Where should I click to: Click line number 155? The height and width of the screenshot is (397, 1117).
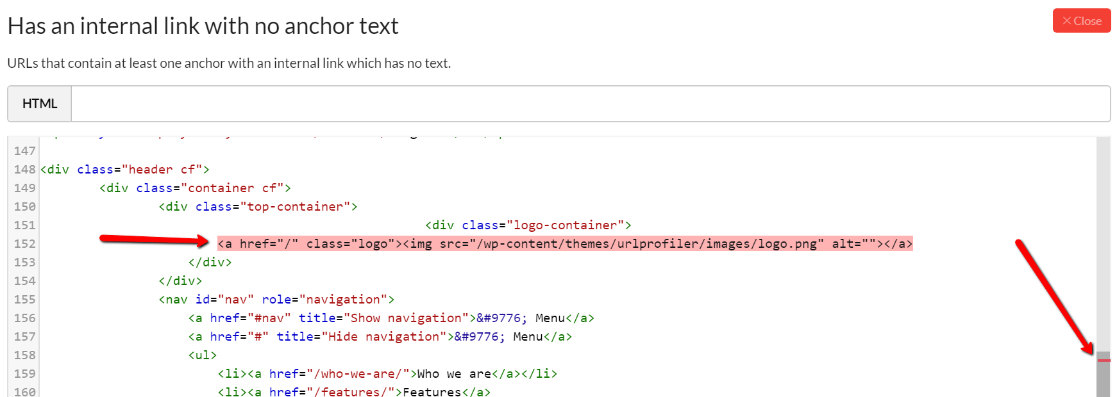pos(24,300)
